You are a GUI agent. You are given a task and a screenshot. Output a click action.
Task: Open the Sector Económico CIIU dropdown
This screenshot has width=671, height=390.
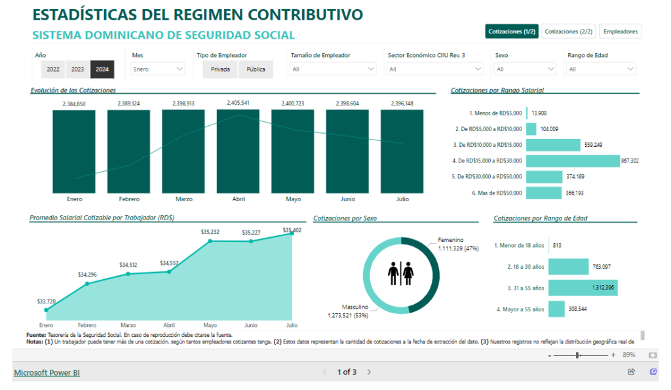[x=434, y=69]
